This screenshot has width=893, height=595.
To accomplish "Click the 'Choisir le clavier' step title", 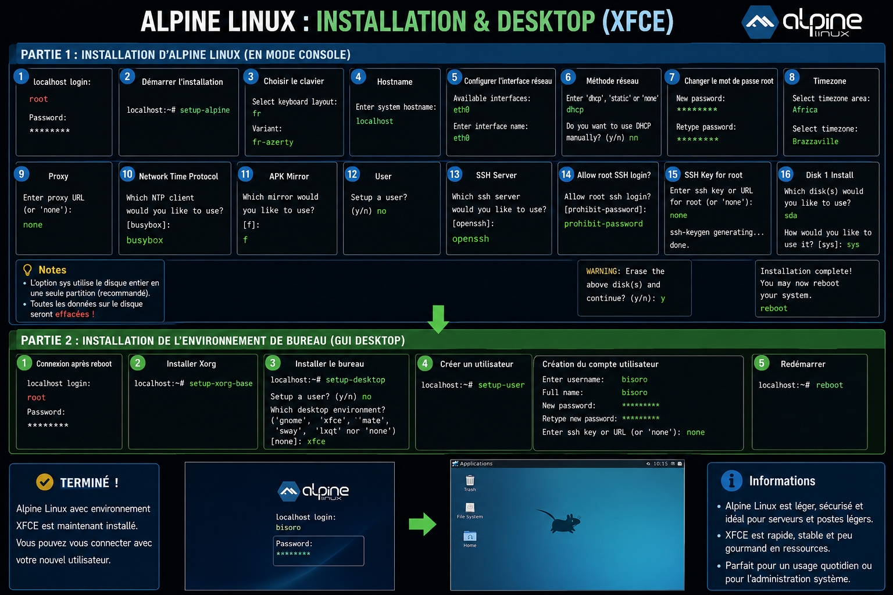I will click(x=294, y=81).
